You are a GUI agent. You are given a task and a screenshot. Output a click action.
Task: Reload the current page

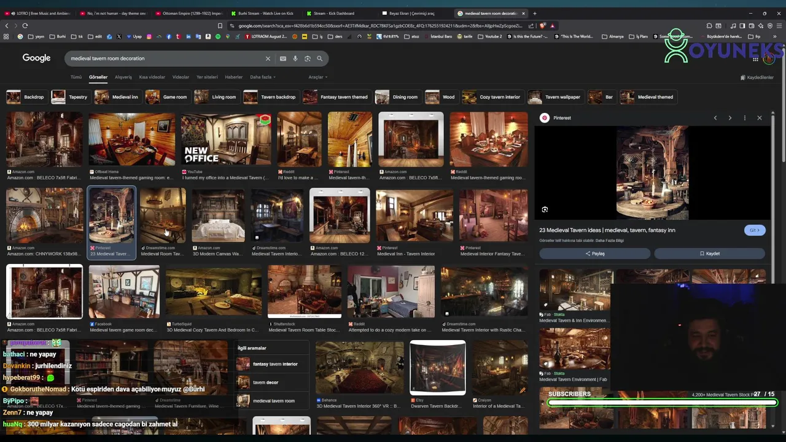tap(25, 26)
